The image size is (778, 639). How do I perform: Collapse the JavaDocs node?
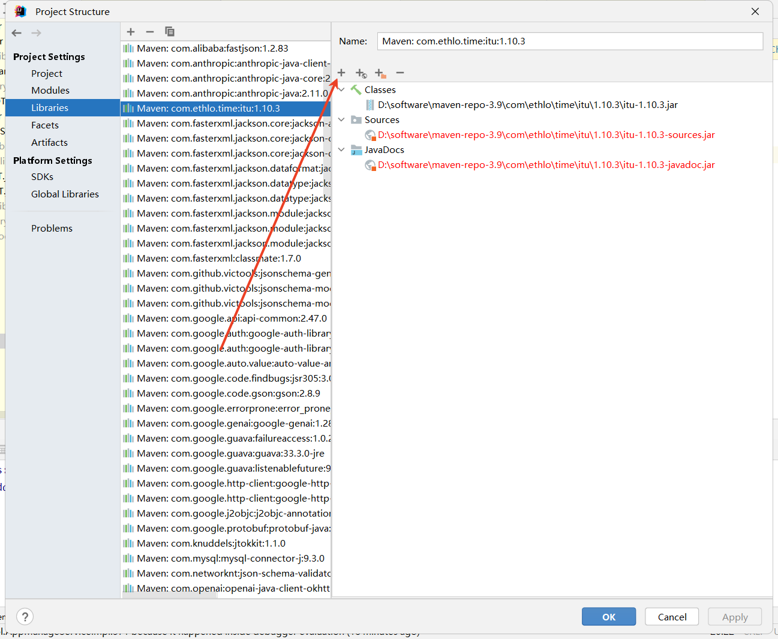[x=341, y=149]
